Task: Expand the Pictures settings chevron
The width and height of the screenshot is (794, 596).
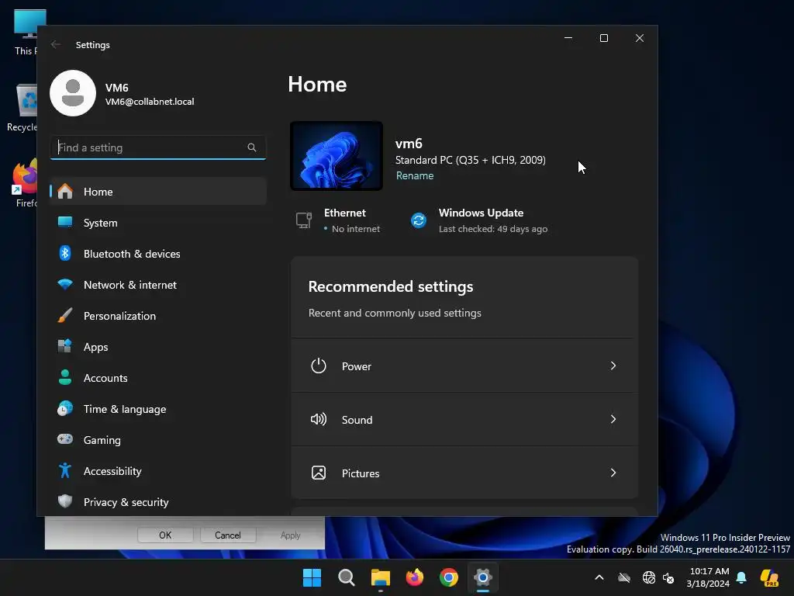Action: click(613, 473)
